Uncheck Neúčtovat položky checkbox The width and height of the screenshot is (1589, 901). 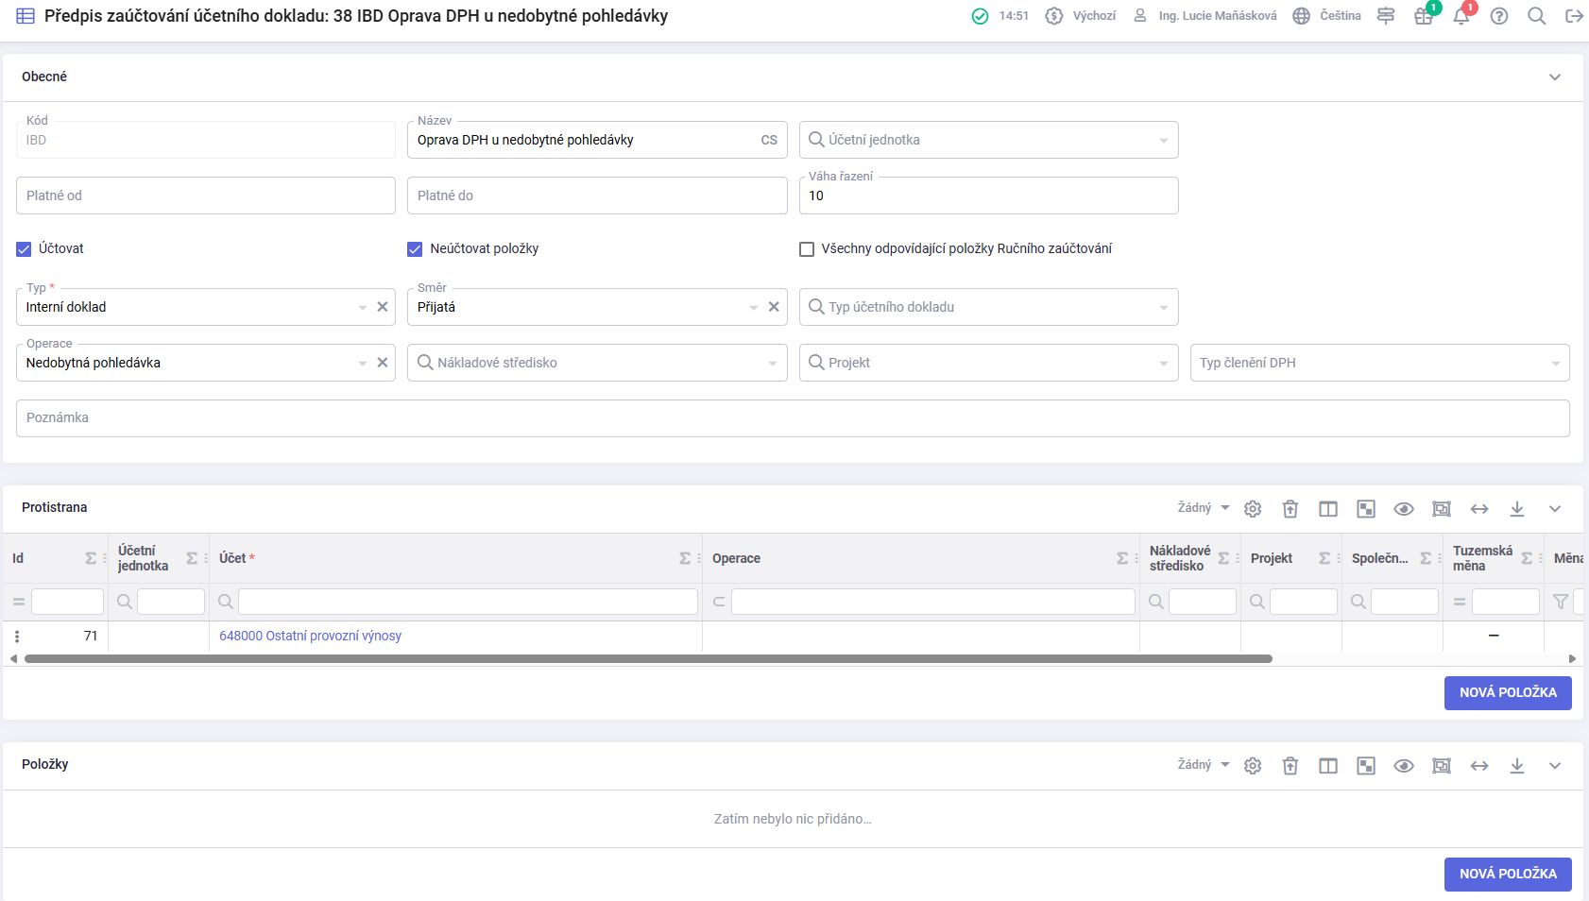pos(415,249)
